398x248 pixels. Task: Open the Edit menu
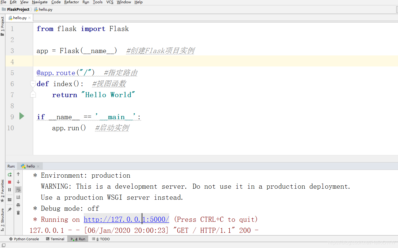tap(13, 2)
